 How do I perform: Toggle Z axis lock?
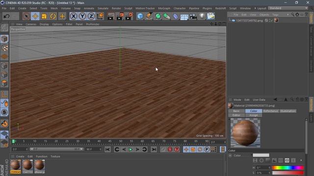(91, 16)
